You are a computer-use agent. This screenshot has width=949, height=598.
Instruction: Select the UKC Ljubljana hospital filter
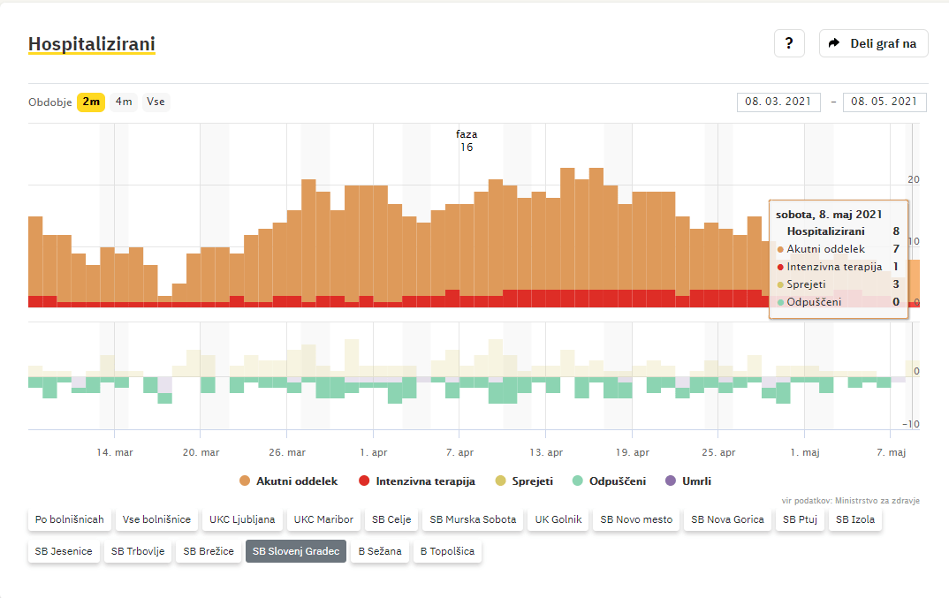click(x=241, y=519)
